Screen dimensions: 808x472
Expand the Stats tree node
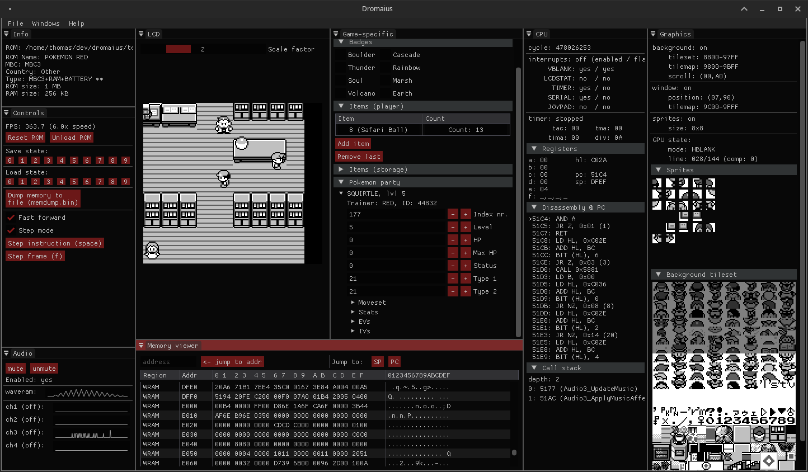coord(353,312)
